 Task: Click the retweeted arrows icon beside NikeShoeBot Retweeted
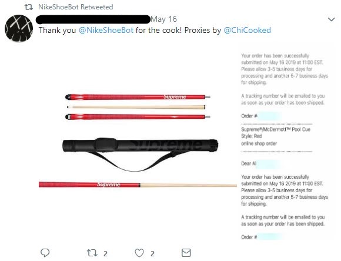(28, 7)
